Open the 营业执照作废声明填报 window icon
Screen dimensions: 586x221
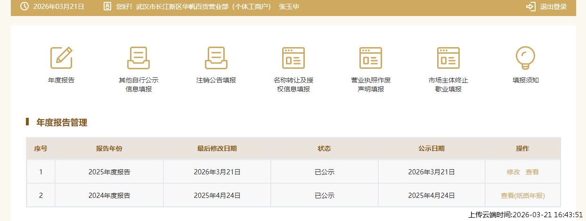371,57
